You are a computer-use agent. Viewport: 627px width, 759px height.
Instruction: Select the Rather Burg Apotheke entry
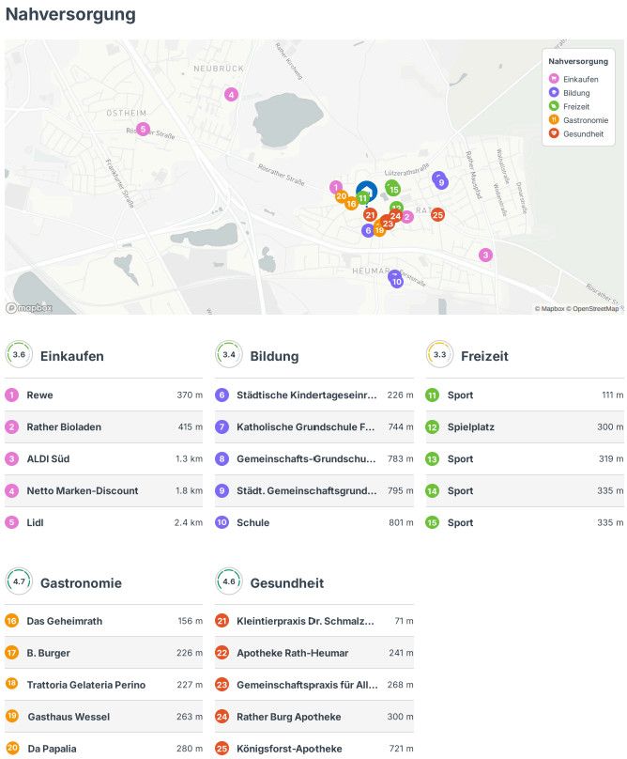314,717
